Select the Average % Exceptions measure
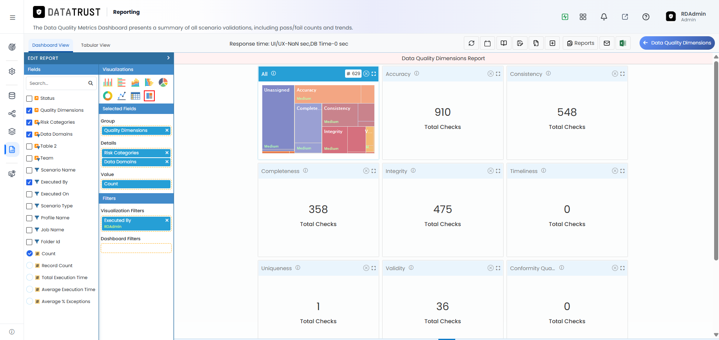719x340 pixels. 30,301
